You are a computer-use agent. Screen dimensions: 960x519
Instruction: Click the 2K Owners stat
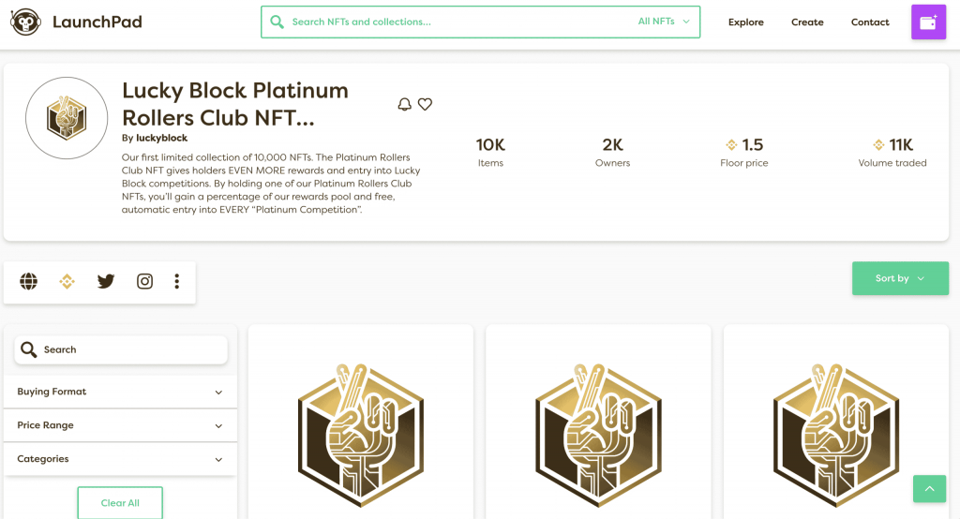(x=612, y=153)
